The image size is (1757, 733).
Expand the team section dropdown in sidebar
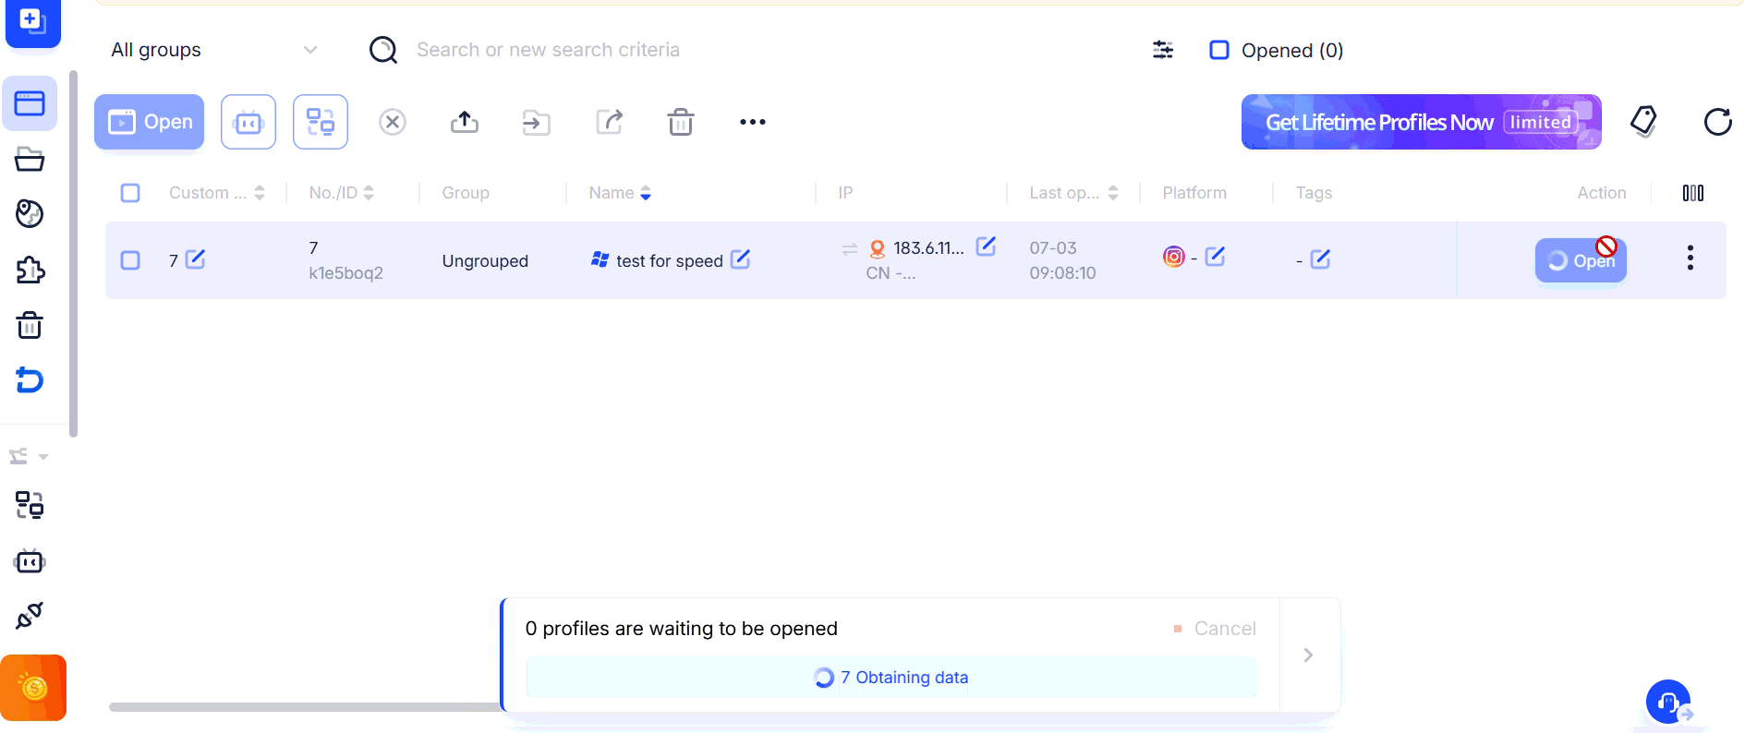point(29,456)
